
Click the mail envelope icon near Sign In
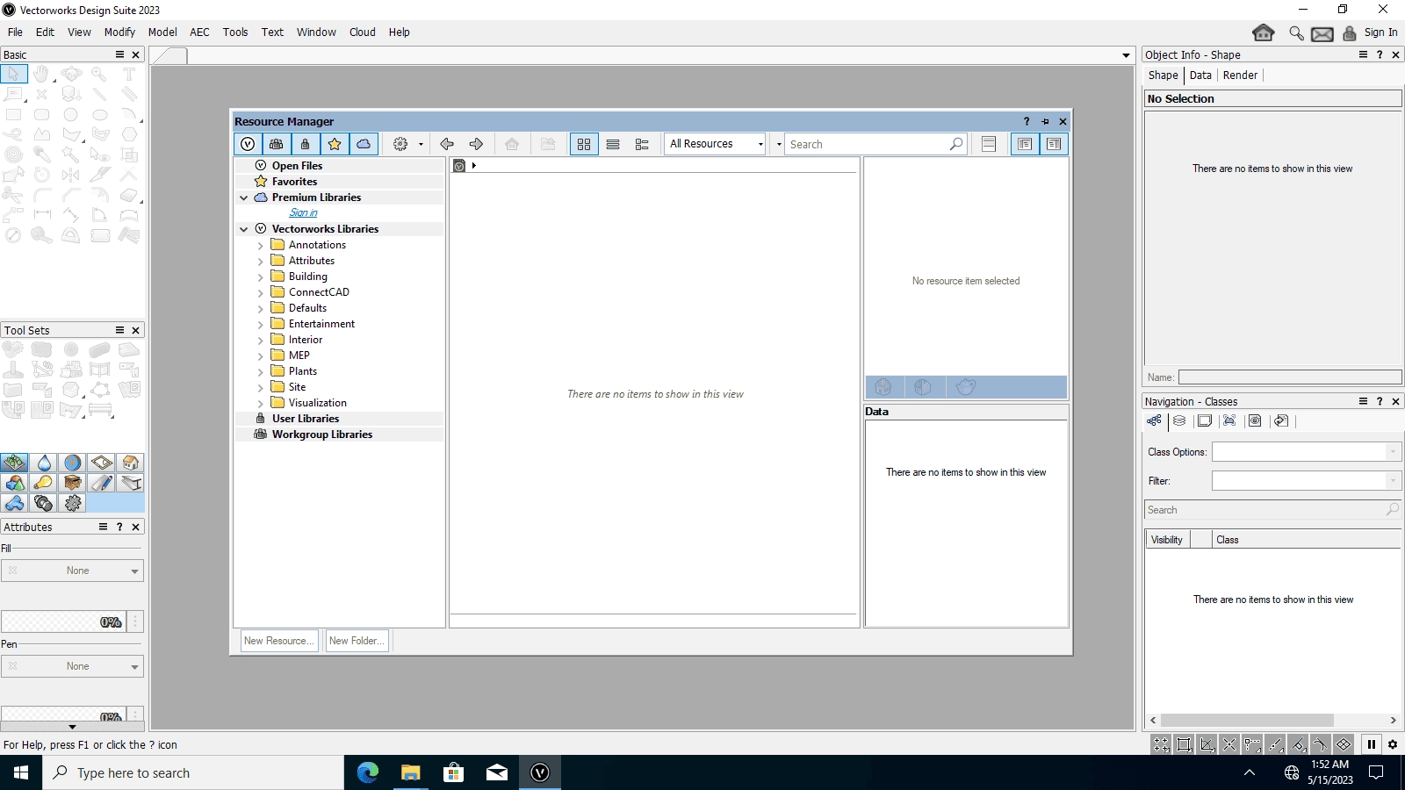(x=1322, y=34)
